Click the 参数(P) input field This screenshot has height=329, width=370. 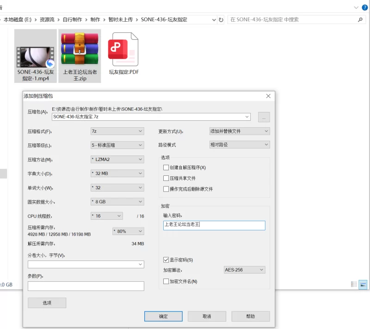[x=86, y=286]
